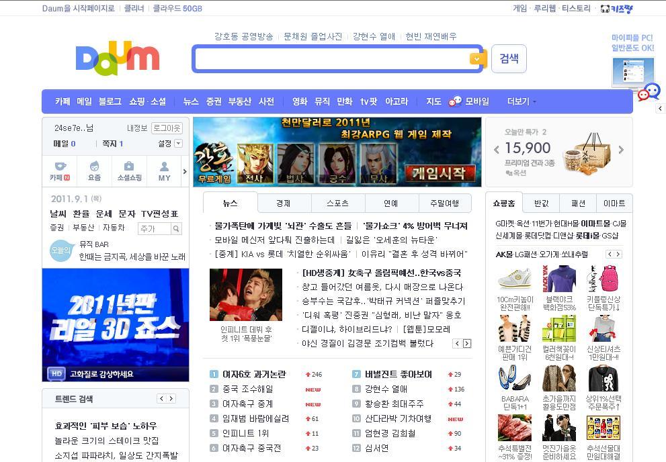
Task: Click headline 모바일 메신저 앞다퉈 진출하는데
Action: (274, 240)
